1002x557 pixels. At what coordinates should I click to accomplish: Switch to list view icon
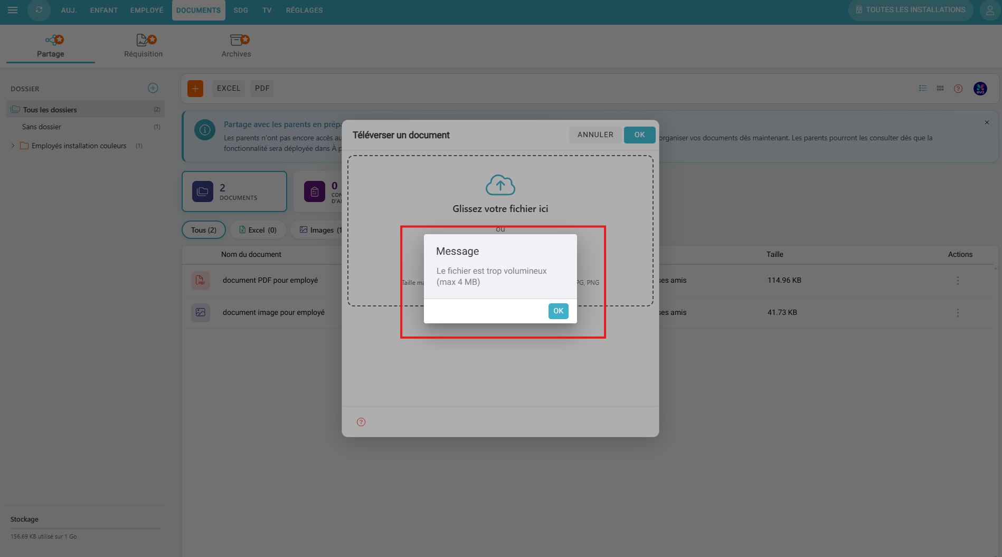click(923, 89)
